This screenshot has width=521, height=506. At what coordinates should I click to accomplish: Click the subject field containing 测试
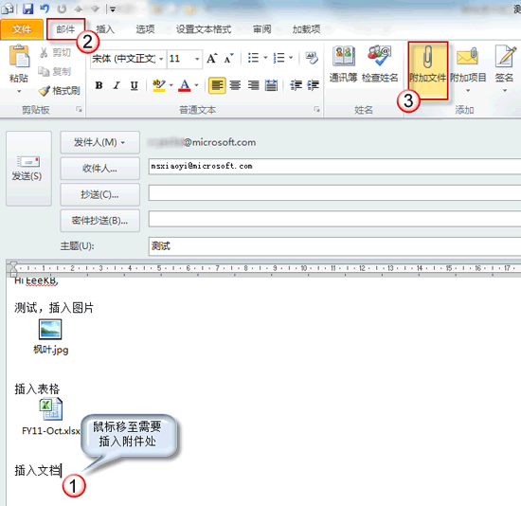334,246
